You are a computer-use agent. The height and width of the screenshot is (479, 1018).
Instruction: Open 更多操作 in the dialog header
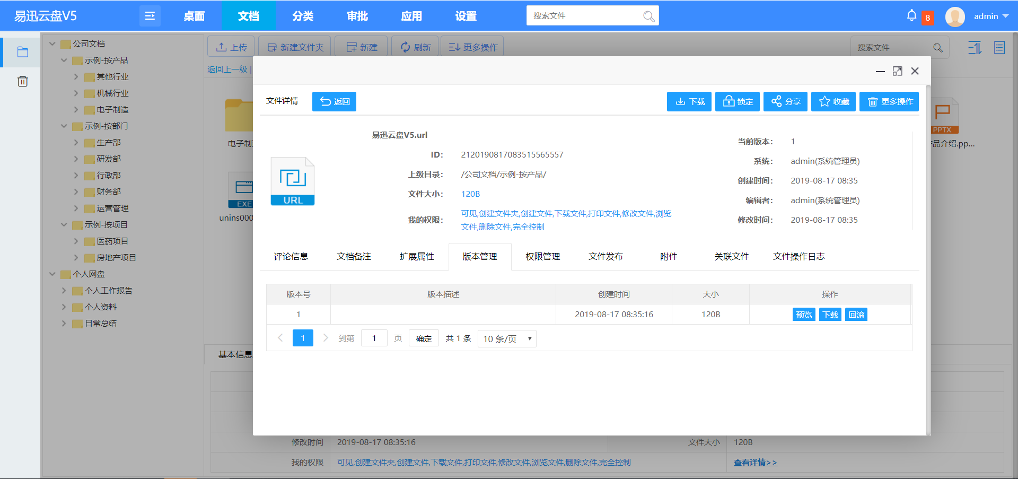click(889, 101)
